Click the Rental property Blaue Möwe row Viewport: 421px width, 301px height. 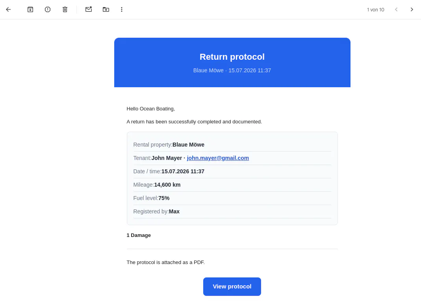(232, 145)
